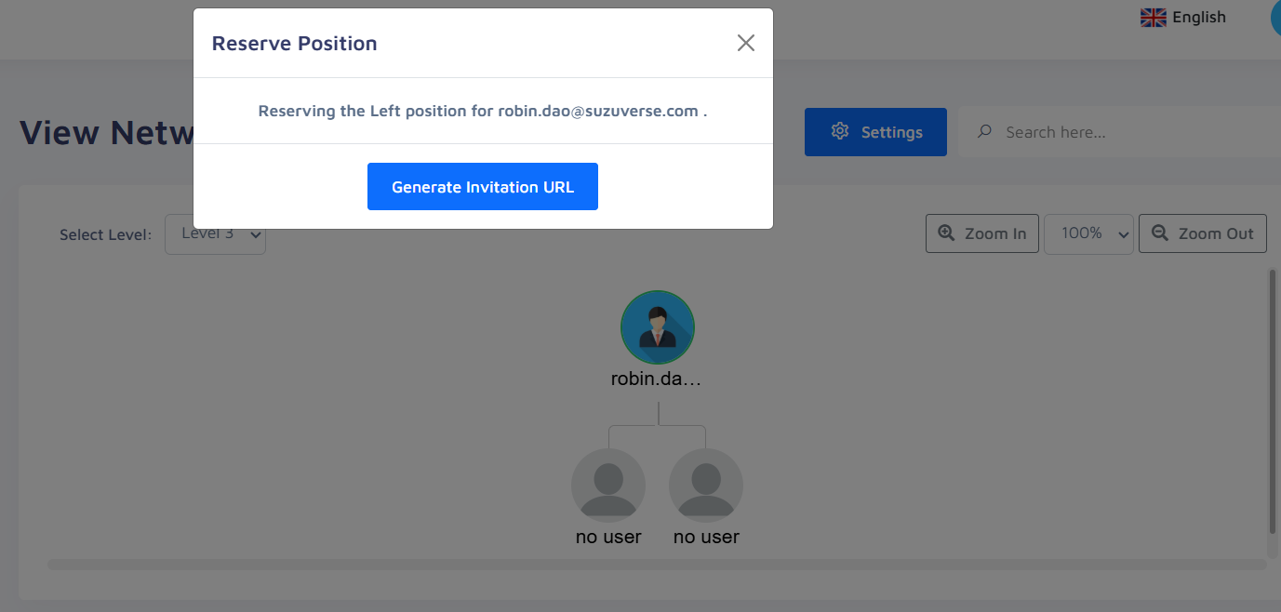Click the Zoom Out button label
The width and height of the screenshot is (1281, 612).
(1216, 233)
